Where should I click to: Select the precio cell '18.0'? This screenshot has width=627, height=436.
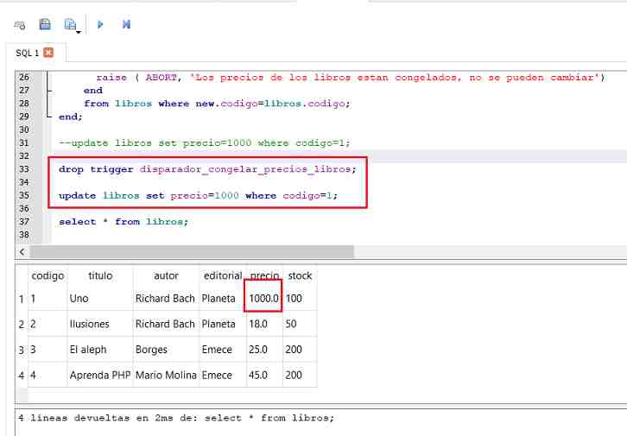pos(264,324)
